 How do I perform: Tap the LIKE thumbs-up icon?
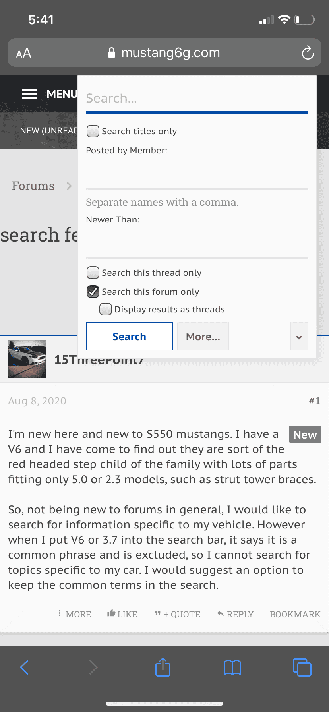(x=111, y=613)
